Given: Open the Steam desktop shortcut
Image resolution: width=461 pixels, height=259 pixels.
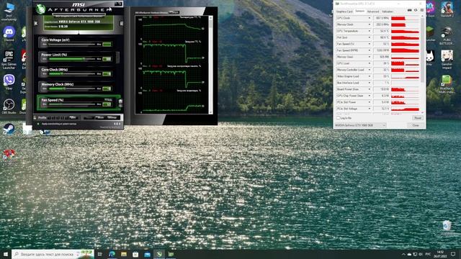Looking at the screenshot, I should pyautogui.click(x=9, y=129).
